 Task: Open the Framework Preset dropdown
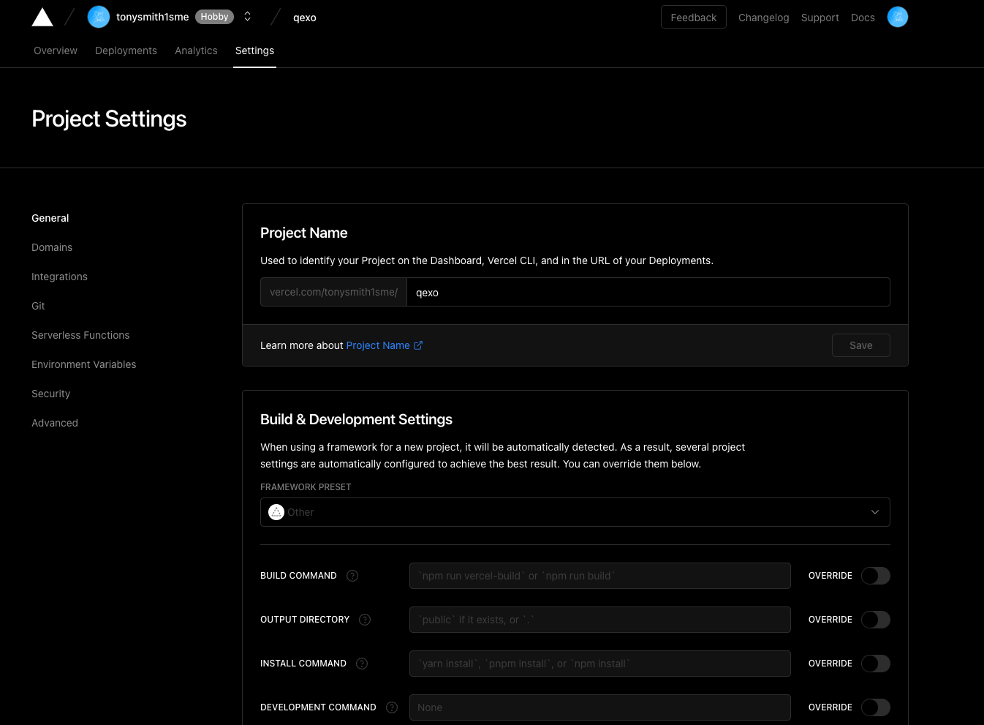tap(575, 512)
